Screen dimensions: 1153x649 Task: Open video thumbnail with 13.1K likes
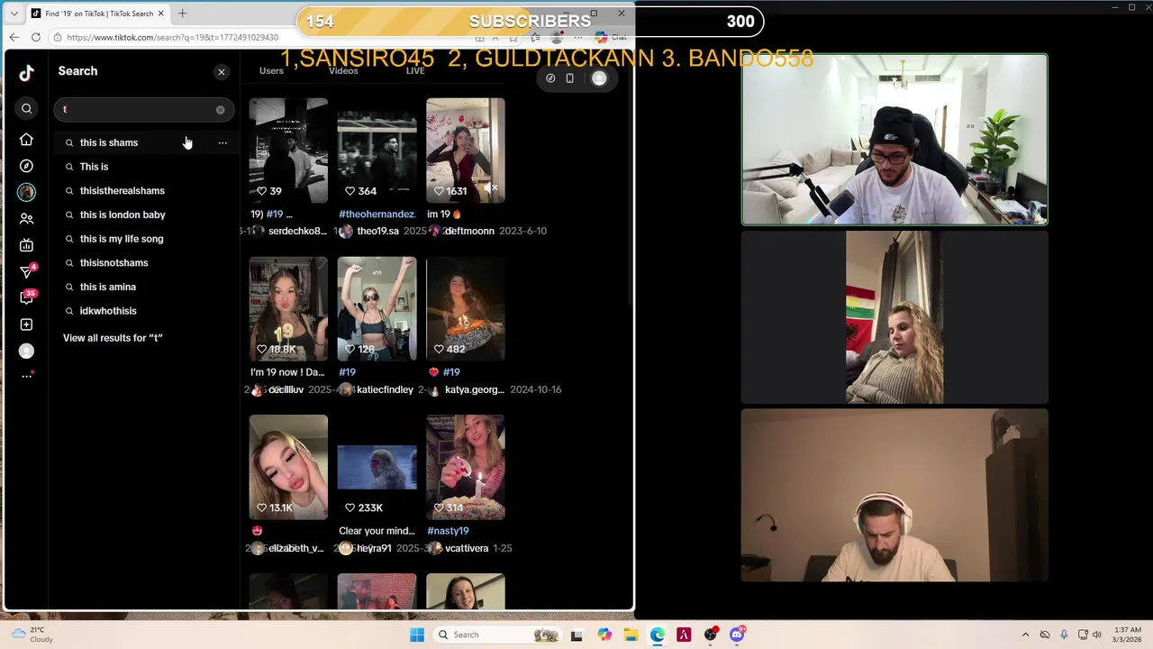tap(288, 468)
